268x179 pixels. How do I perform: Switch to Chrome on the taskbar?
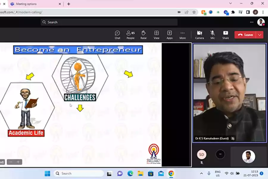tap(171, 174)
